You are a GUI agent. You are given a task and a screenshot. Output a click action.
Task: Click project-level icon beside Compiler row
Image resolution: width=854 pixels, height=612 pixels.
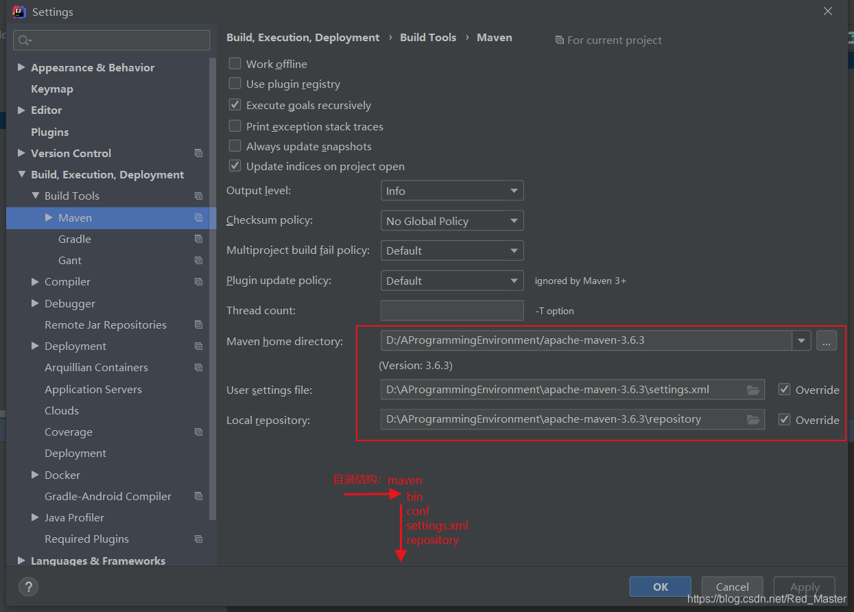click(198, 281)
